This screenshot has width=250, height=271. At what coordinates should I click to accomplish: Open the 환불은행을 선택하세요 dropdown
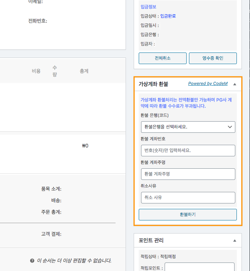(188, 127)
